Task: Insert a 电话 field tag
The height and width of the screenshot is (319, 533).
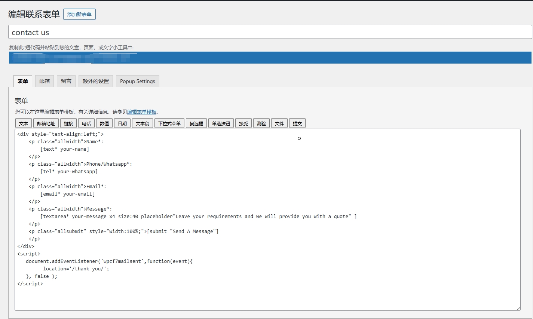Action: tap(86, 123)
